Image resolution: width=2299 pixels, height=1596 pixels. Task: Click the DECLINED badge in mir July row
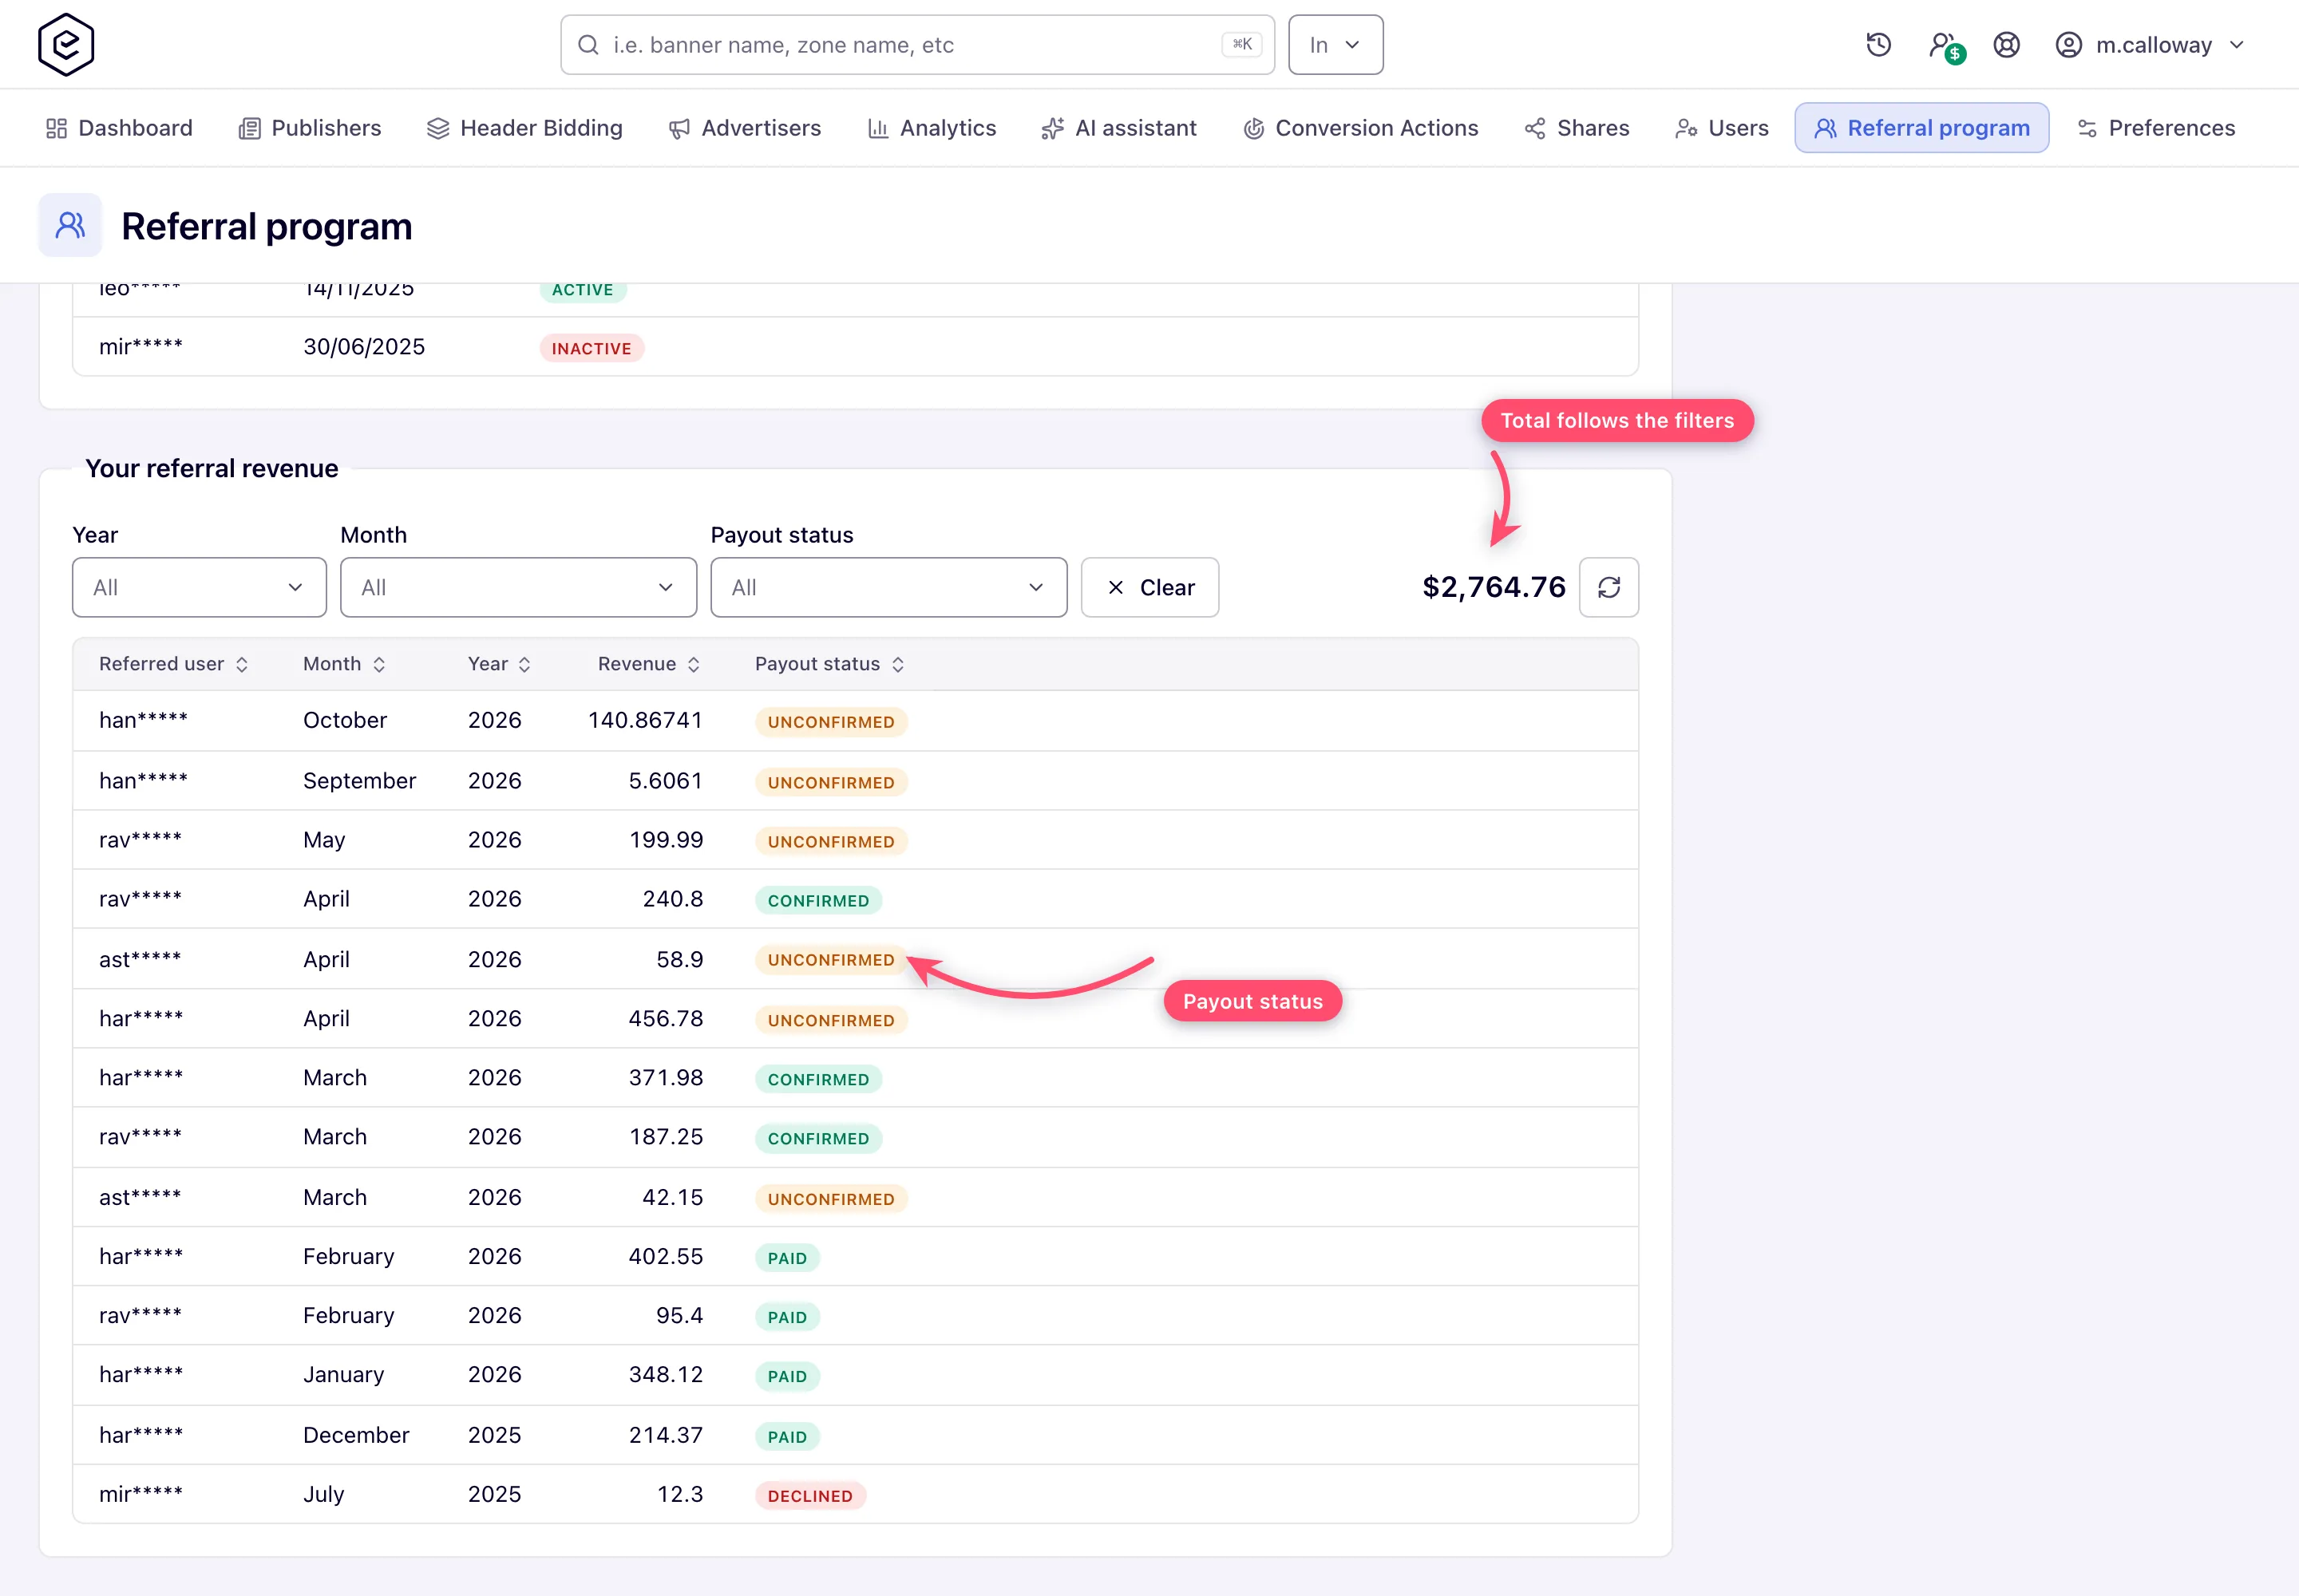810,1496
